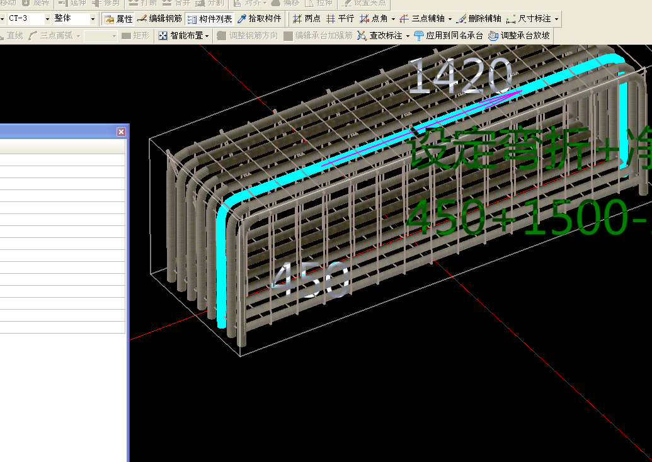Click the 1420 dimension label

(x=460, y=76)
